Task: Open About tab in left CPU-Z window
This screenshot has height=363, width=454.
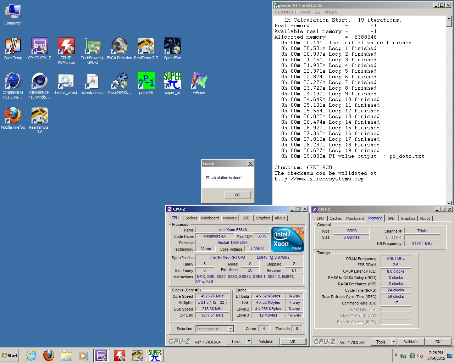Action: click(280, 218)
